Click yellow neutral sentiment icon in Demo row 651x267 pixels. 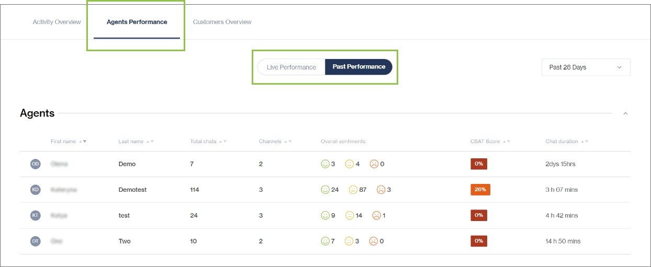(350, 164)
